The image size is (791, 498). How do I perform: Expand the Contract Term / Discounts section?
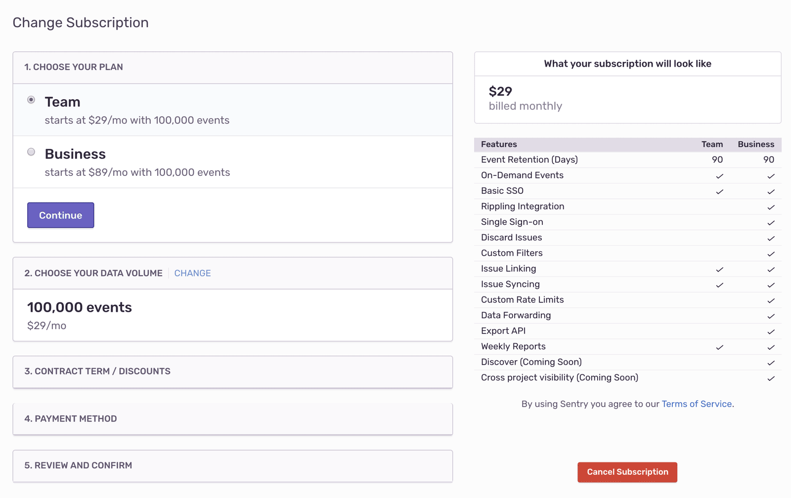[97, 372]
